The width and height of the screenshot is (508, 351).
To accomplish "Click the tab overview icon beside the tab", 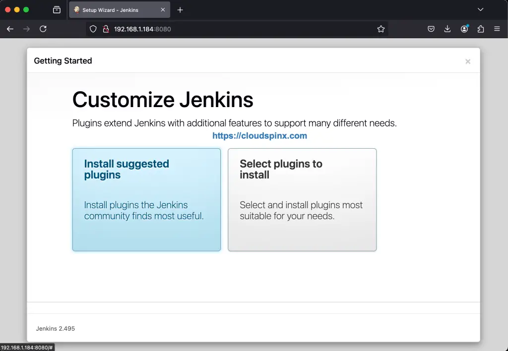I will 57,9.
